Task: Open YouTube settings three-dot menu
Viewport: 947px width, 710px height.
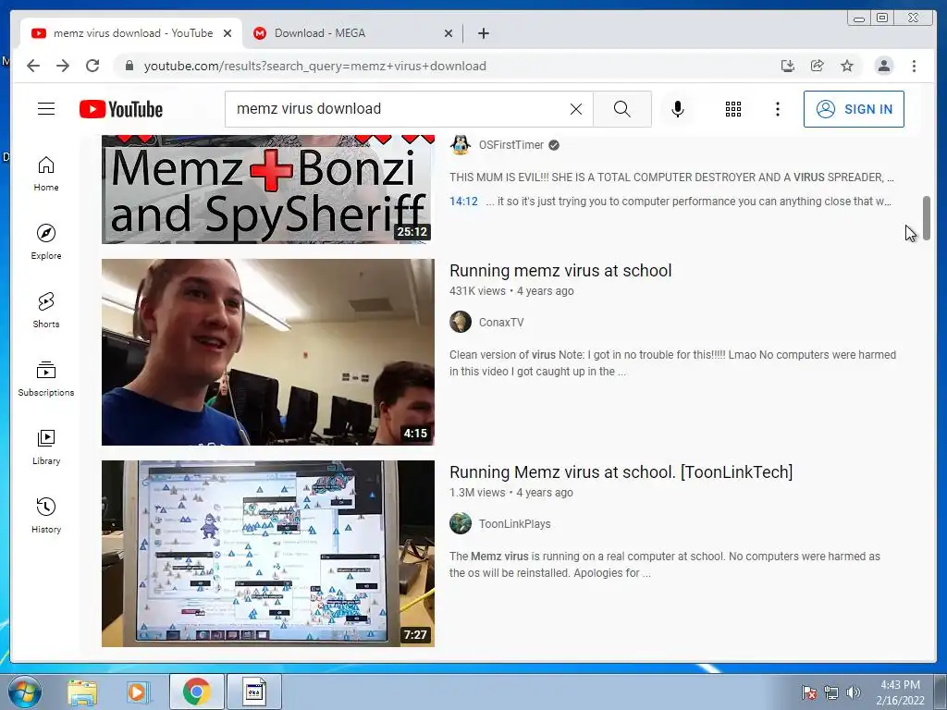Action: (x=777, y=109)
